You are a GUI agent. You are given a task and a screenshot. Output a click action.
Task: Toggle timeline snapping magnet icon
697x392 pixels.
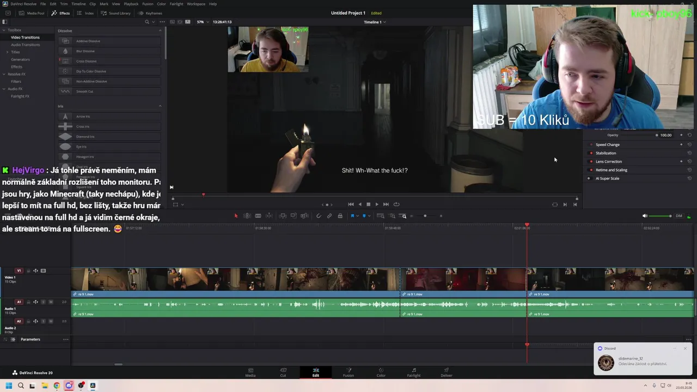pyautogui.click(x=319, y=216)
